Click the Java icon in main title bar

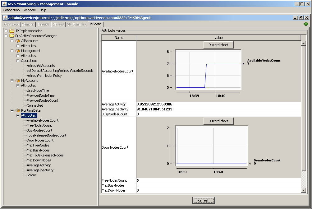click(4, 4)
